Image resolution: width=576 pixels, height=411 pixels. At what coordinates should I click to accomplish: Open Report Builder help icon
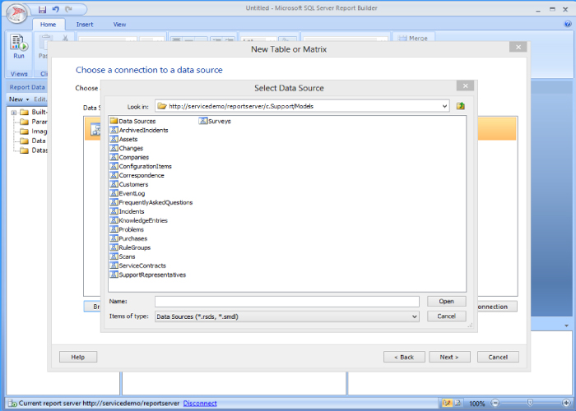coord(568,24)
